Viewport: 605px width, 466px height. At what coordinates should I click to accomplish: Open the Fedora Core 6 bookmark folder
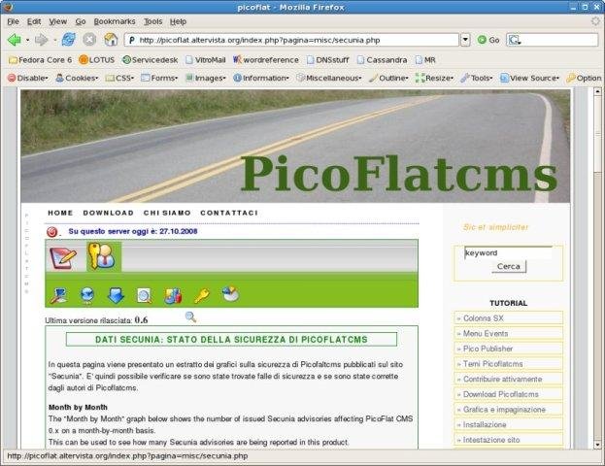pos(40,60)
